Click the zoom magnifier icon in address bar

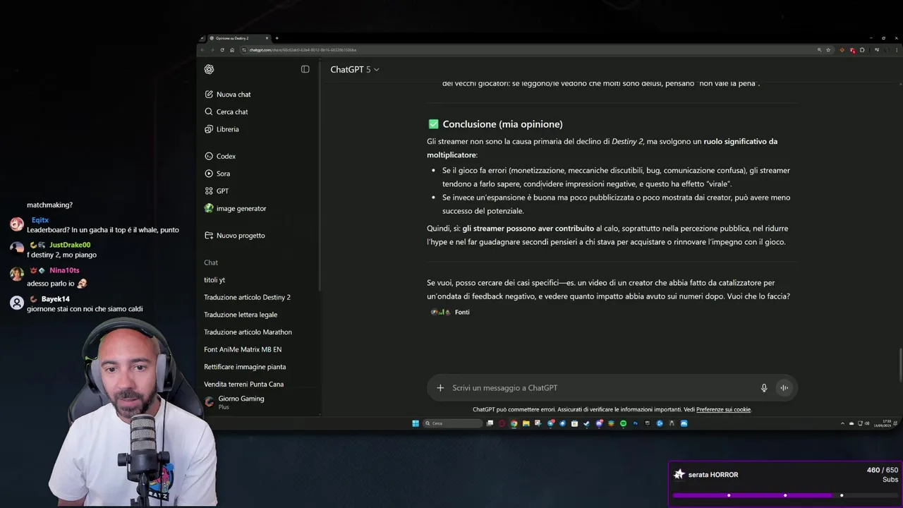click(819, 50)
